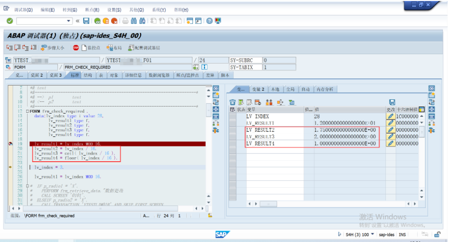Click the red STOP breakpoint icon

tap(76, 48)
